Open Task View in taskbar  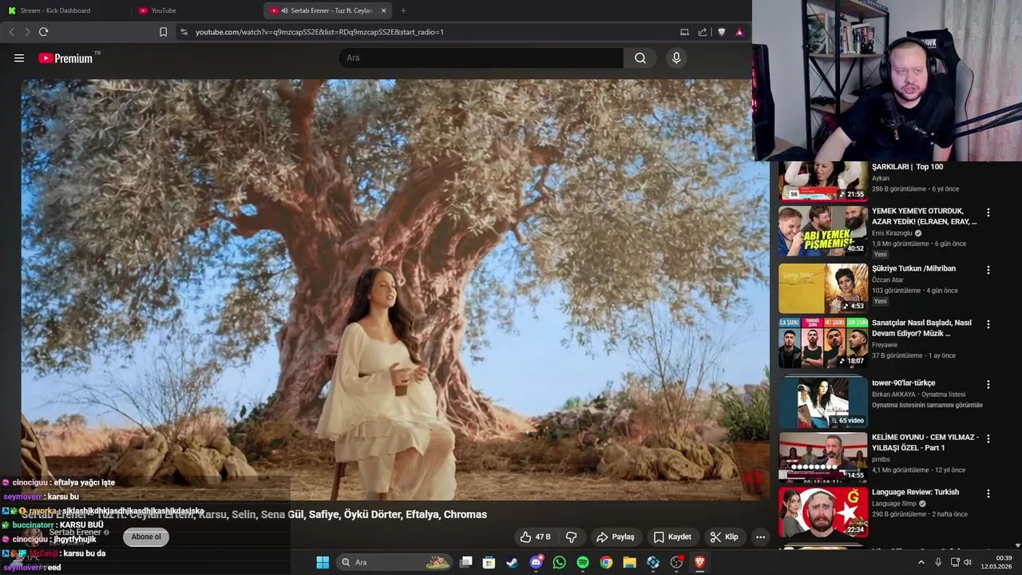(x=466, y=562)
